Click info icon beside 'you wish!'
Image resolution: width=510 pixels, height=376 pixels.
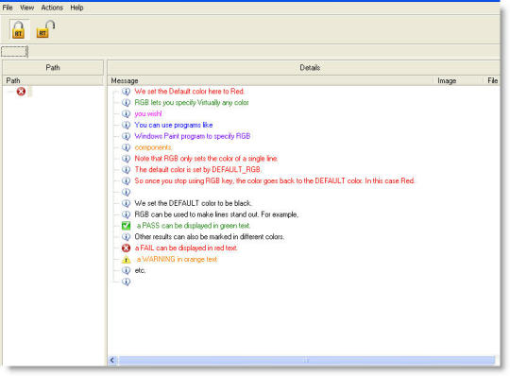(x=126, y=114)
